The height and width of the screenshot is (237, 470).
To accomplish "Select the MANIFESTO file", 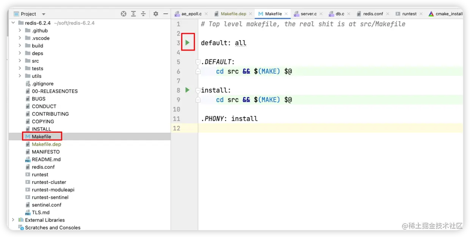I will pos(45,152).
